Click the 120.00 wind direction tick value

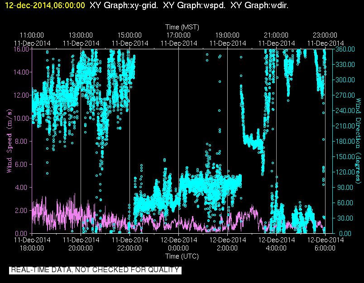(x=345, y=172)
